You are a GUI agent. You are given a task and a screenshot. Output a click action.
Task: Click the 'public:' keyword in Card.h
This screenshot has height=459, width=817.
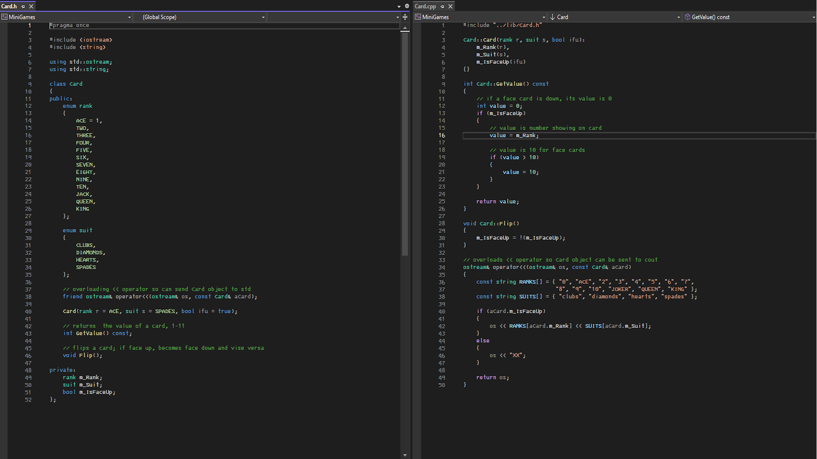[61, 99]
